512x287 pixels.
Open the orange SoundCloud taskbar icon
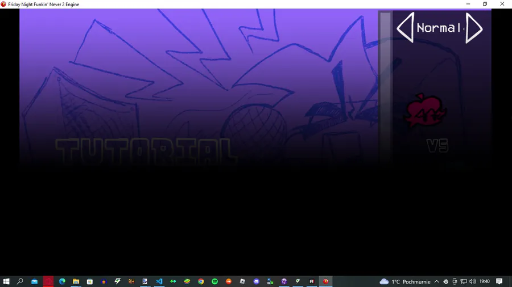coord(229,281)
